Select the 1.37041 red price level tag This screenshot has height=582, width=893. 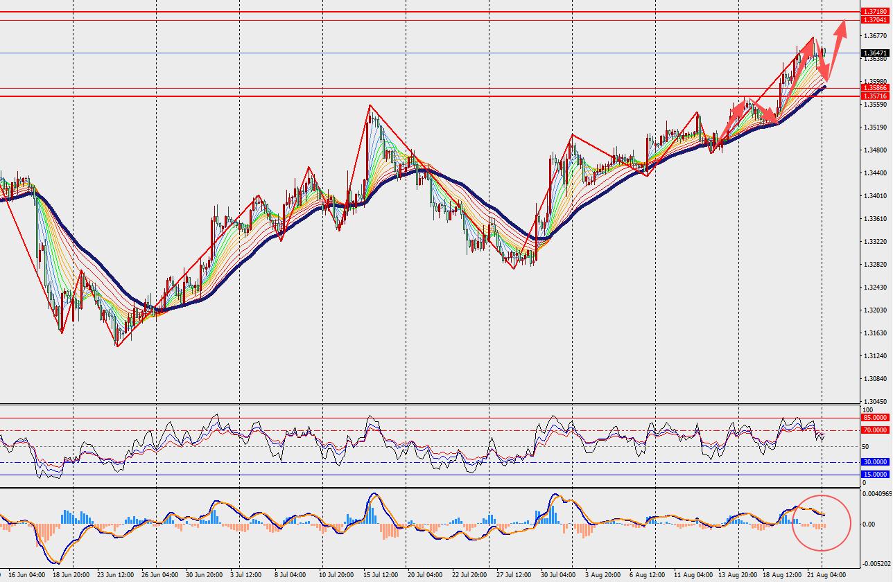(x=874, y=20)
